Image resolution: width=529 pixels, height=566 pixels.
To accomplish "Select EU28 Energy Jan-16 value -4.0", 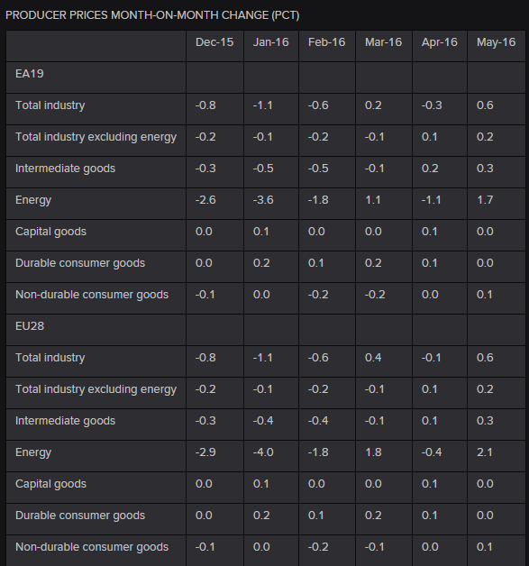I will (x=263, y=452).
